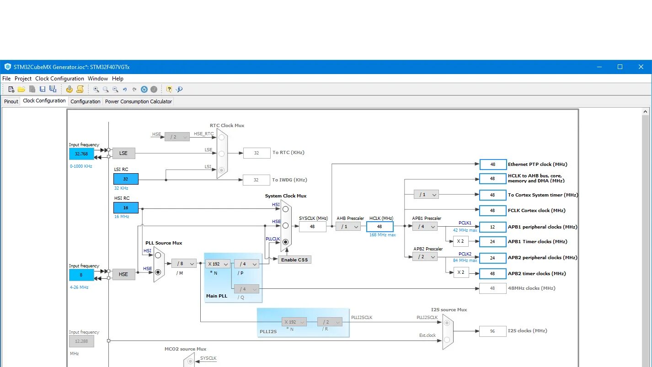Open the /4 PLL P divider dropdown

click(x=246, y=264)
